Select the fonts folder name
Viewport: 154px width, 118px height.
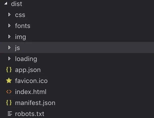23,26
